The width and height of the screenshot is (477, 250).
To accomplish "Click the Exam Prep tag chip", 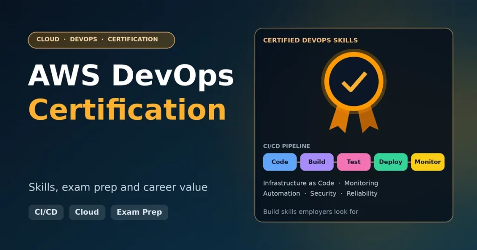I will 139,212.
